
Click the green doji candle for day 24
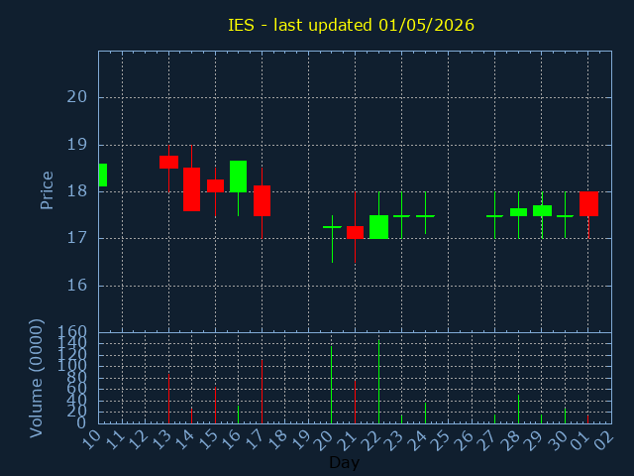[425, 216]
